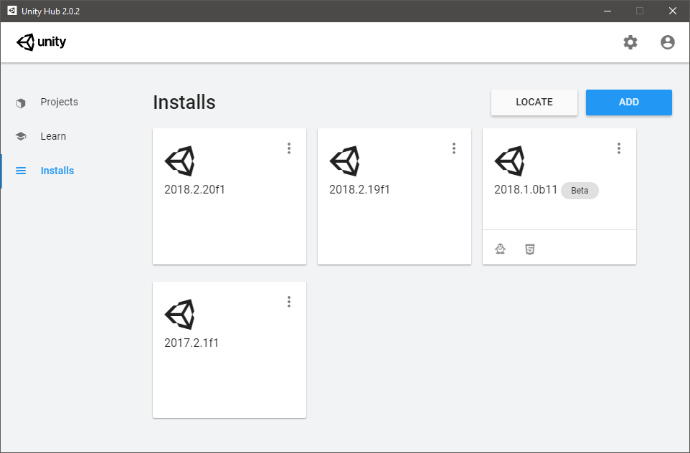690x453 pixels.
Task: Click the Unity logo in header
Action: click(42, 42)
